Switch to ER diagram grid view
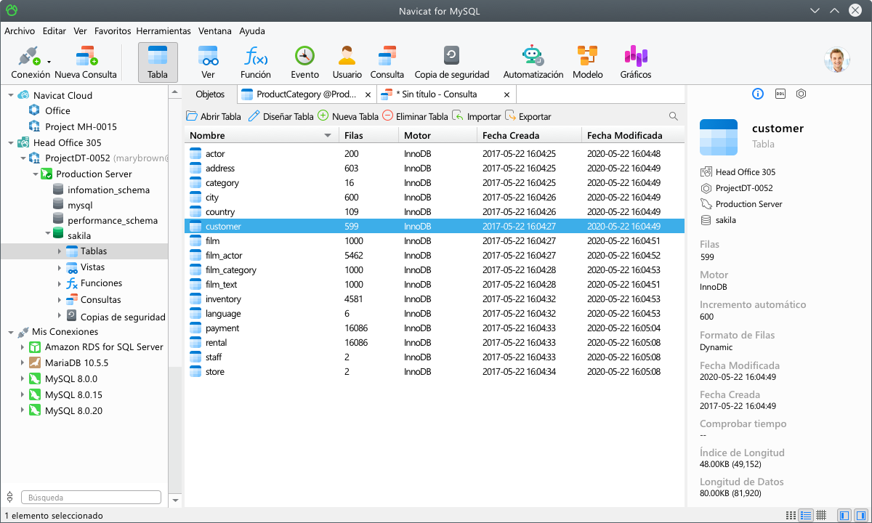Image resolution: width=872 pixels, height=523 pixels. pos(821,515)
